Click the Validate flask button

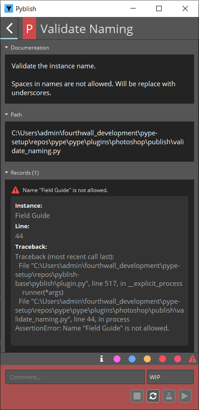[x=169, y=396]
